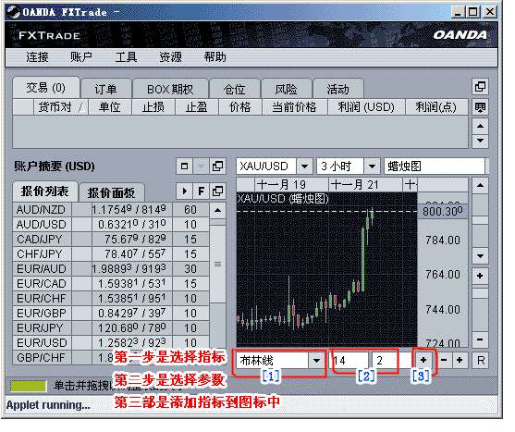Sort by 货币对 column header
This screenshot has height=432, width=515.
pyautogui.click(x=60, y=107)
